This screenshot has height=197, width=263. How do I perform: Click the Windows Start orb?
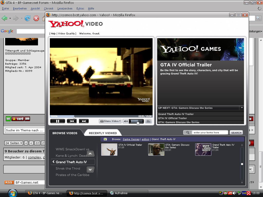[x=12, y=193]
